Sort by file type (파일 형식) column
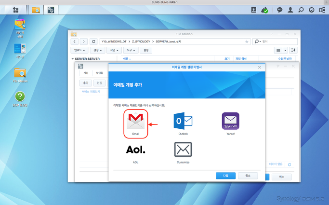 pyautogui.click(x=241, y=59)
